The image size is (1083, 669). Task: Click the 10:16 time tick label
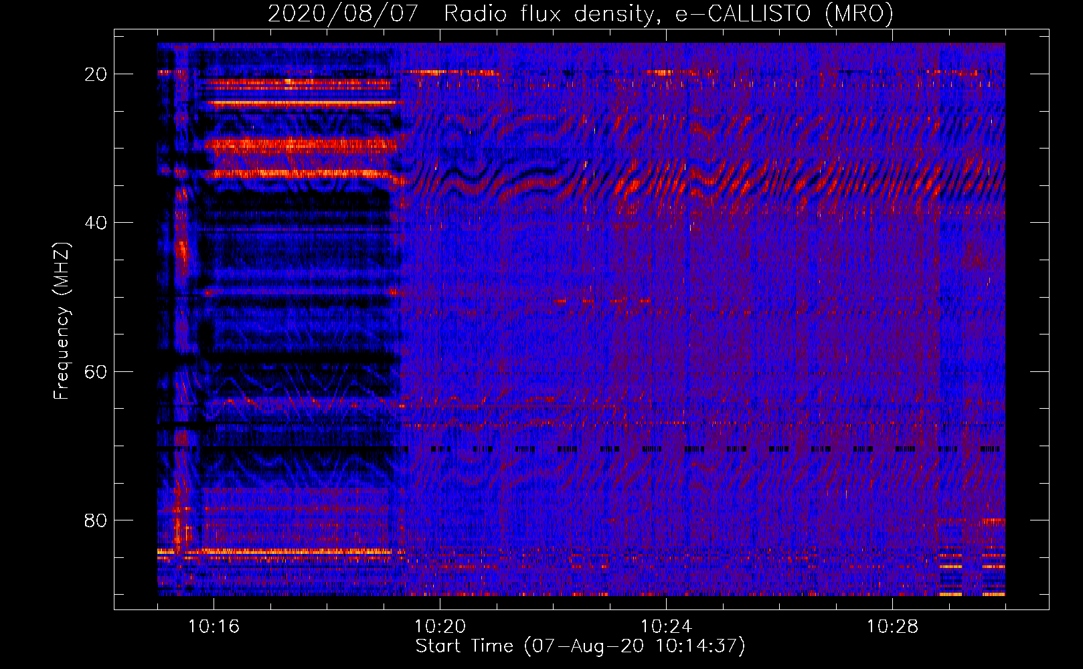(x=214, y=627)
